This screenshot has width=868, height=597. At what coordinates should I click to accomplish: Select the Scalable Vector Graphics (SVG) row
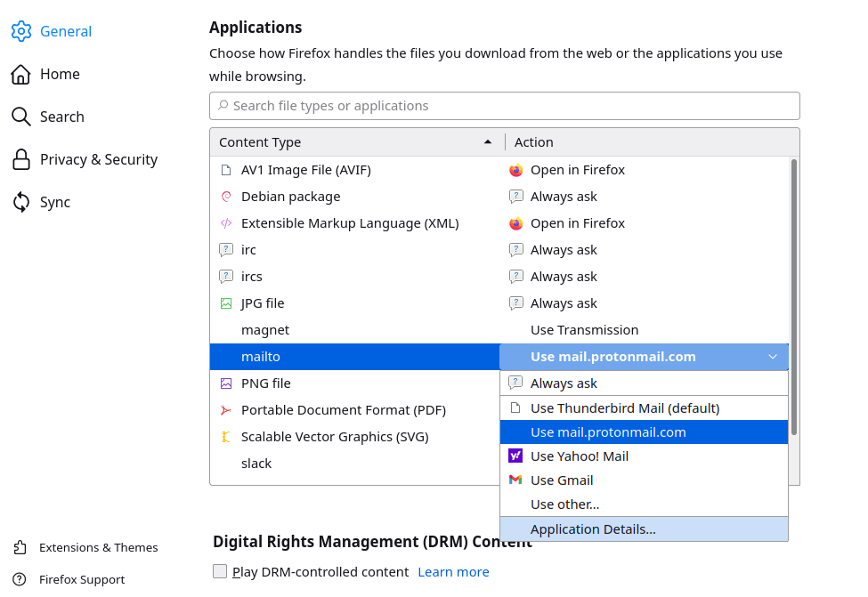click(x=355, y=437)
